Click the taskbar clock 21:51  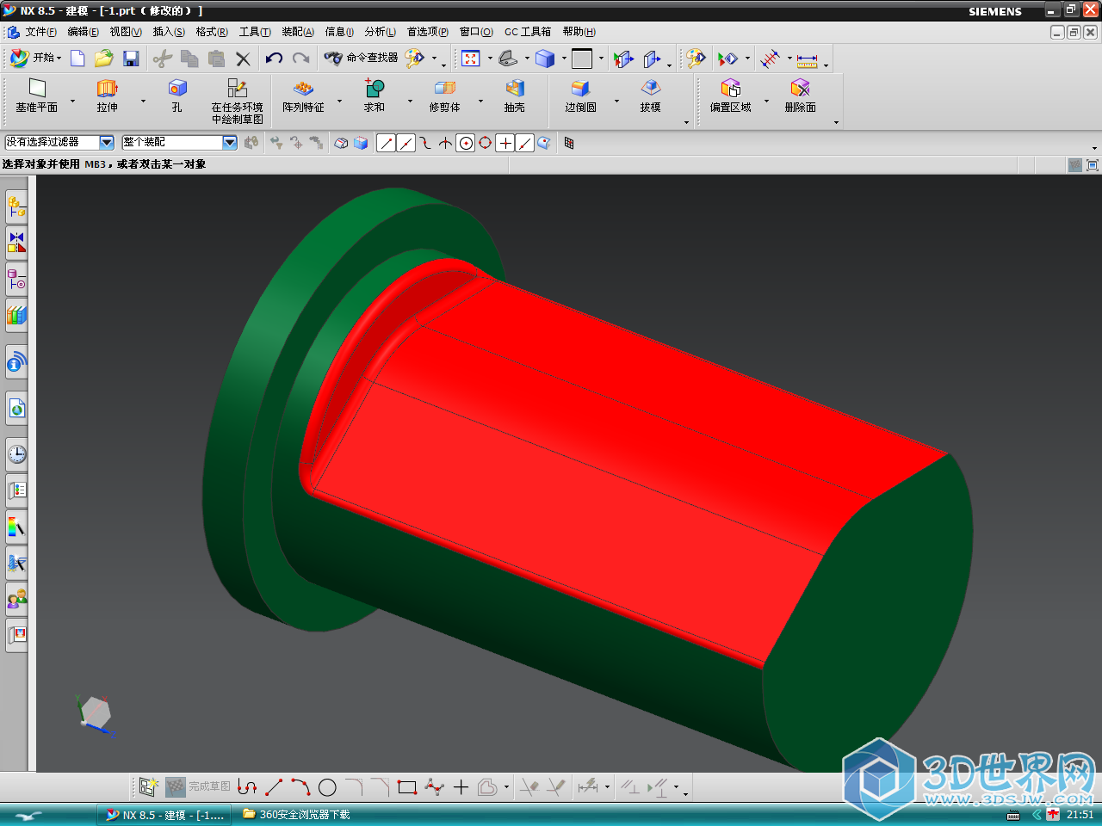point(1080,815)
